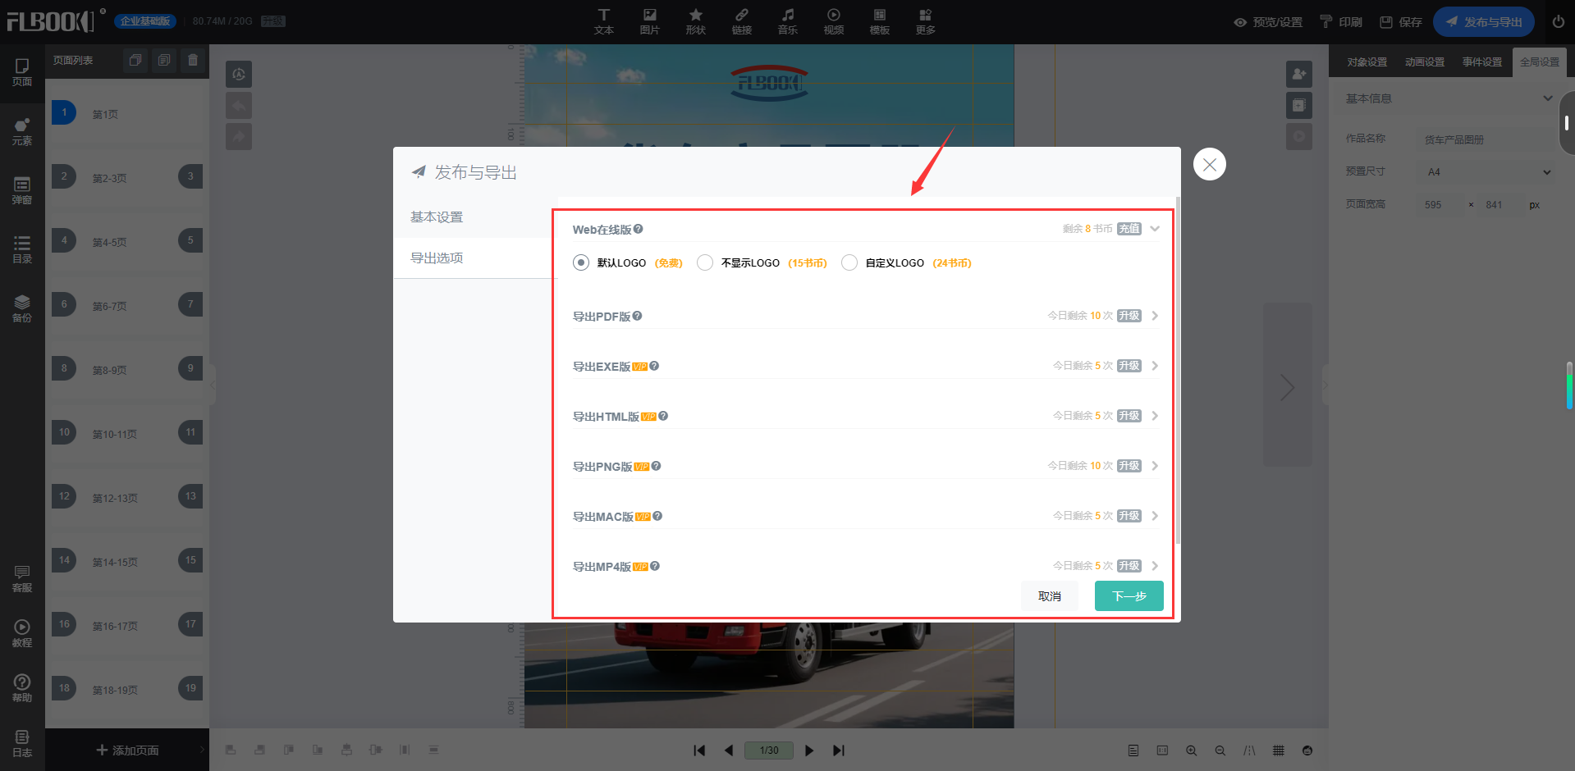Click the export dialog vertical scrollbar

click(1178, 369)
